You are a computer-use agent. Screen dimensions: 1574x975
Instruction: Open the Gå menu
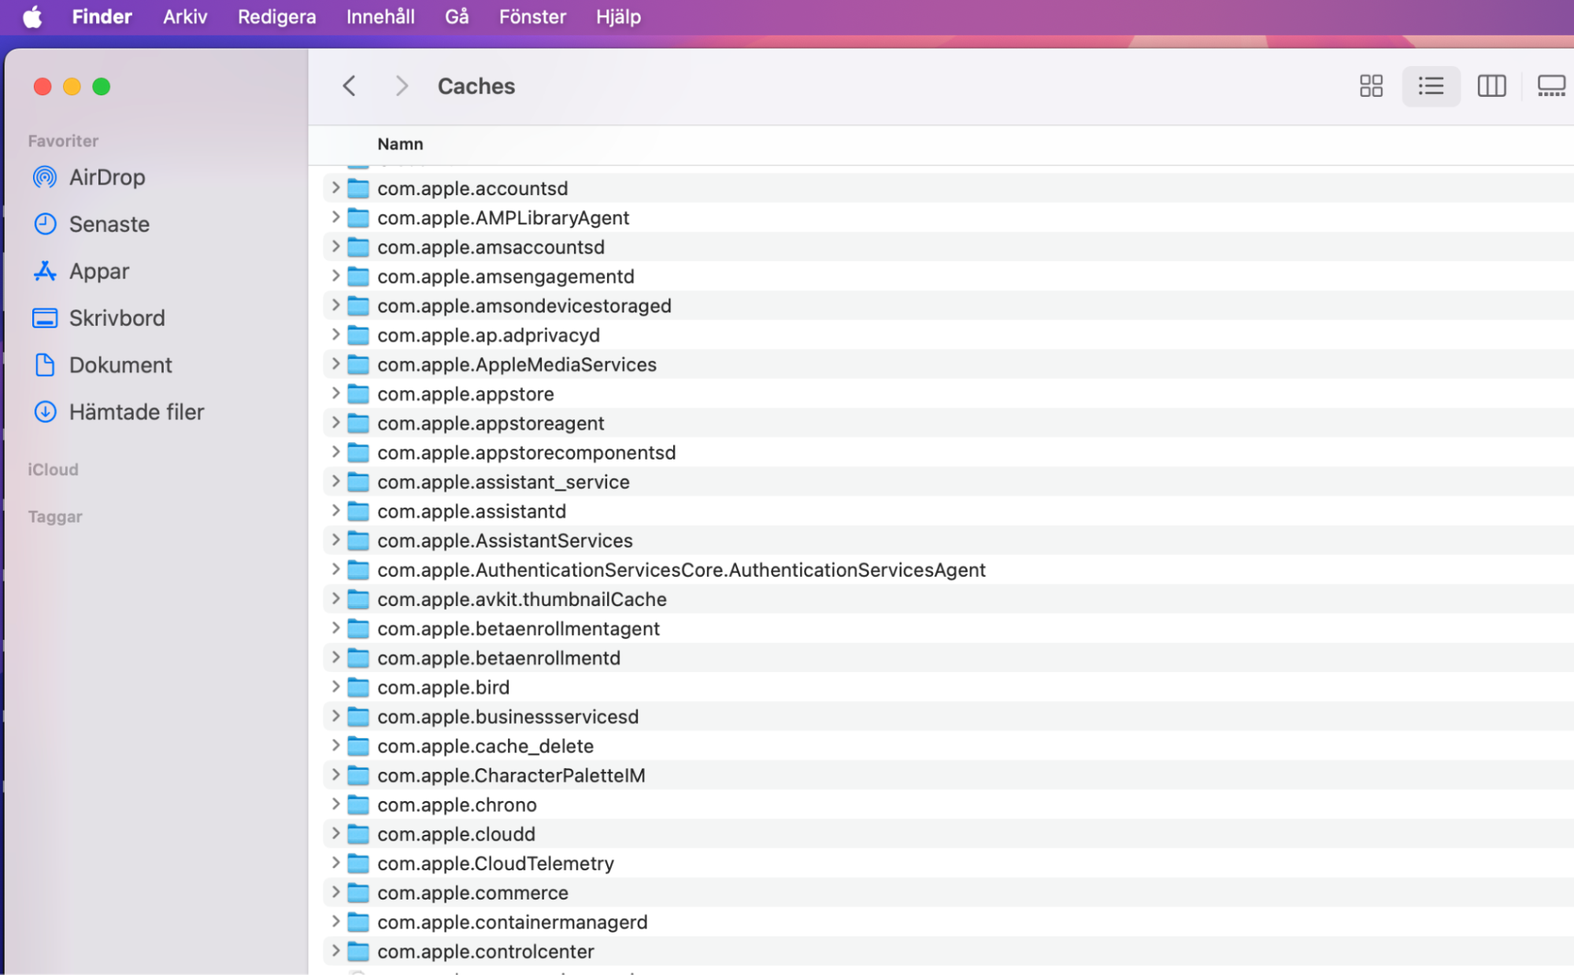click(457, 17)
